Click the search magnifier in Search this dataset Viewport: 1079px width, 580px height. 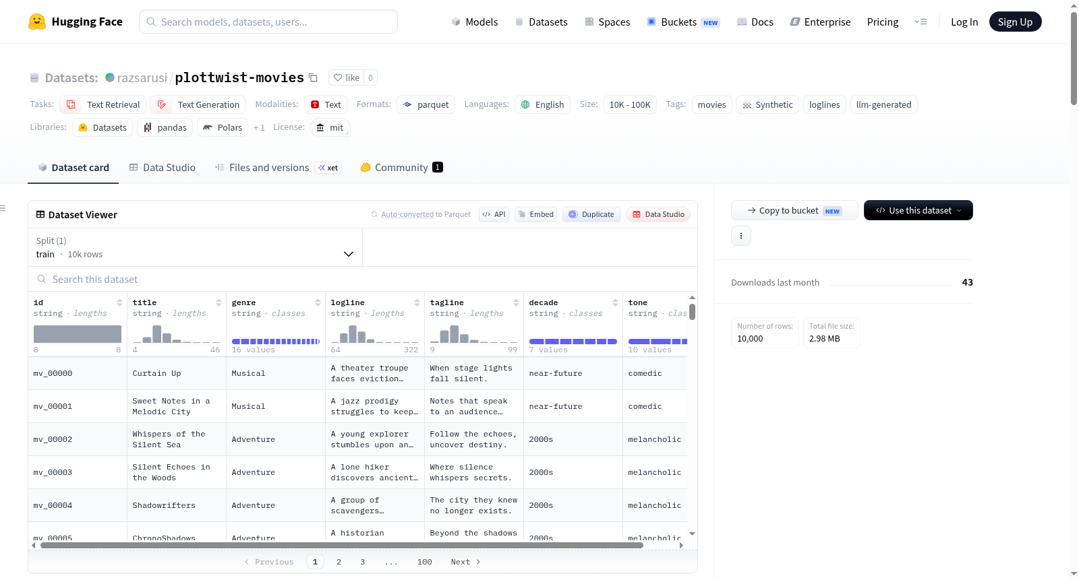[42, 279]
